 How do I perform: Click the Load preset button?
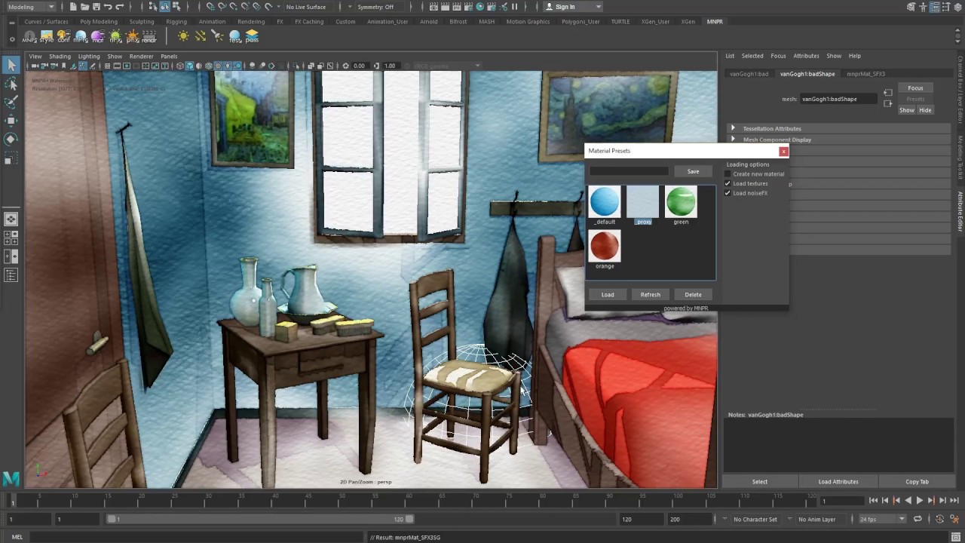[608, 295]
